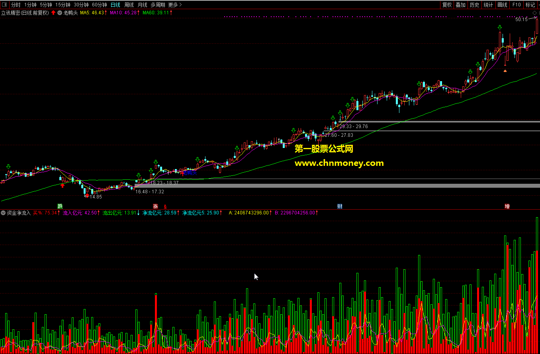The height and width of the screenshot is (354, 540).
Task: Click the 买%: 75.34 value
Action: tap(46, 213)
